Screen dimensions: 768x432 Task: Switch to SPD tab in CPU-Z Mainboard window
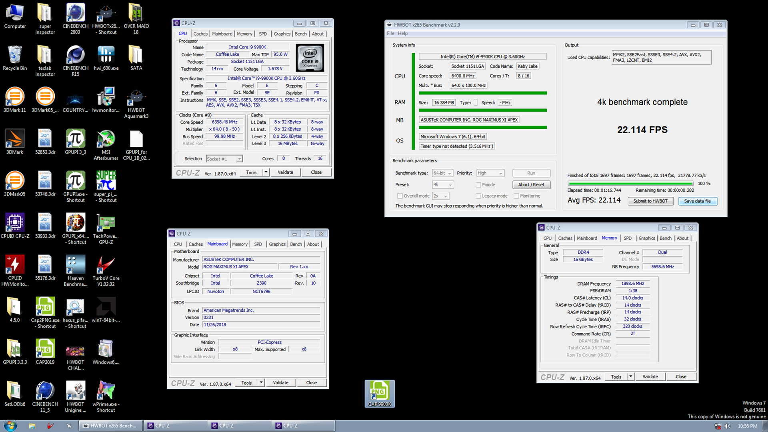coord(258,244)
